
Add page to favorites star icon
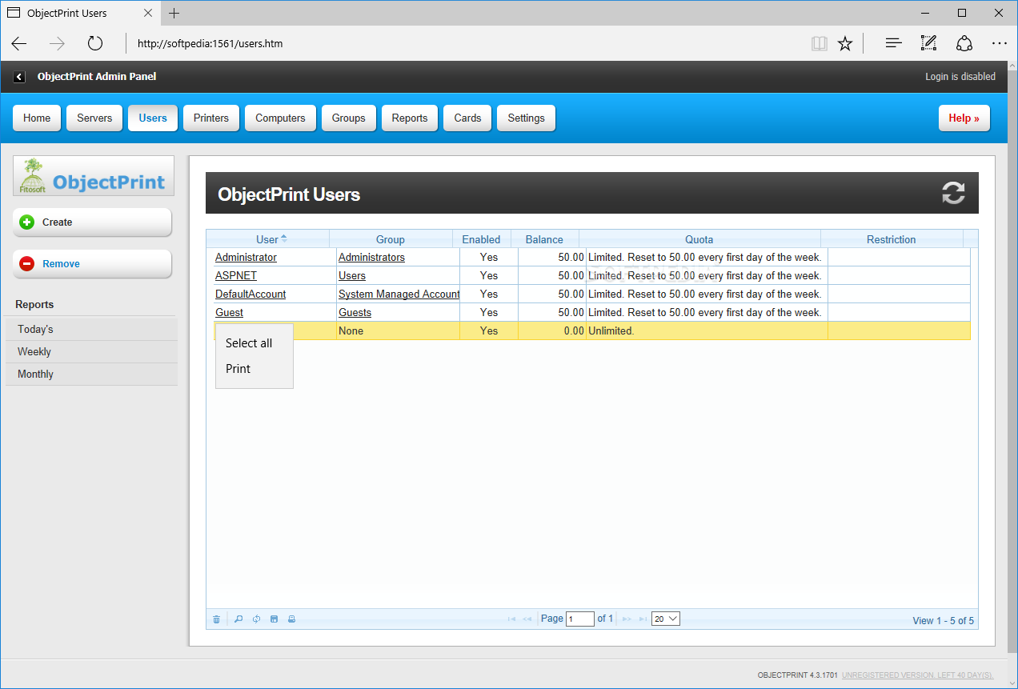click(x=845, y=43)
